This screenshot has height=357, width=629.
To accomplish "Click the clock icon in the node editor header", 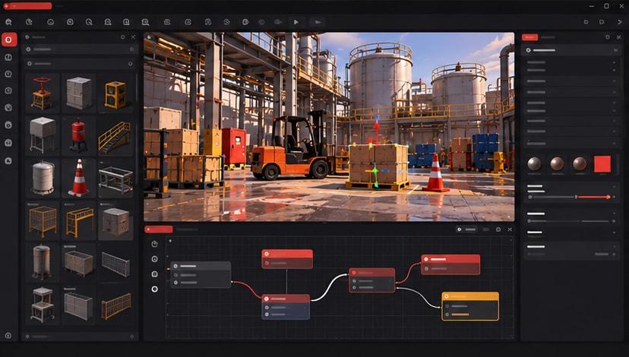I will [498, 229].
